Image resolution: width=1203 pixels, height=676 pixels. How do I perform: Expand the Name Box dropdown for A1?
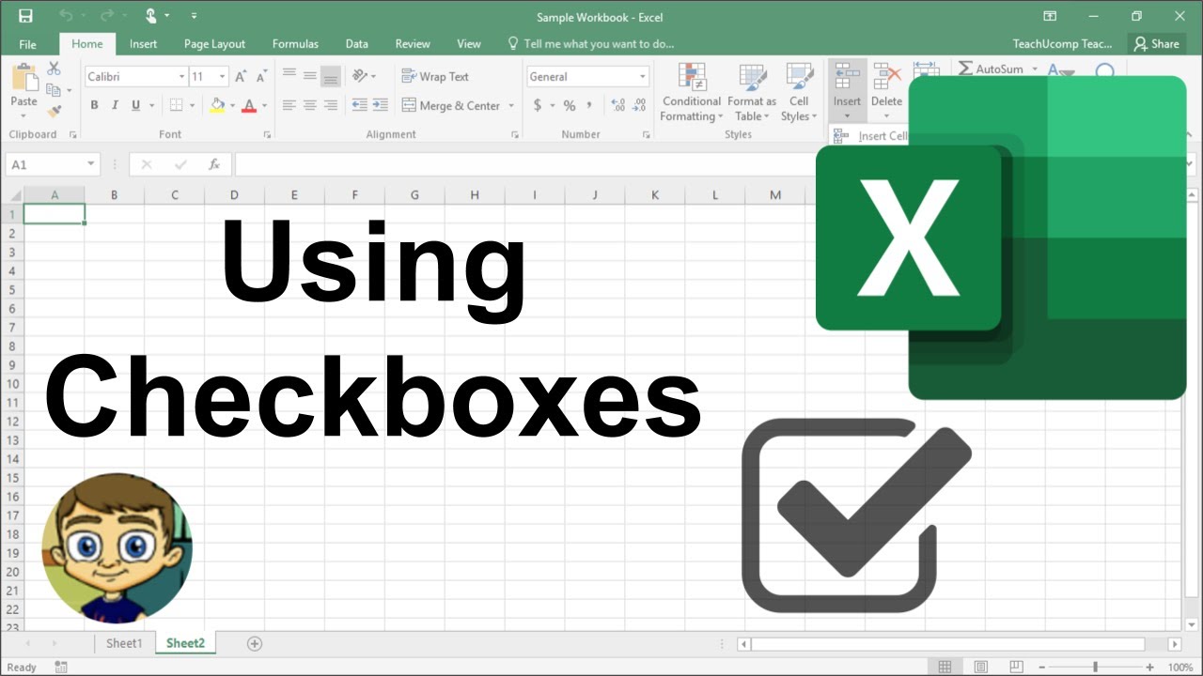tap(91, 164)
